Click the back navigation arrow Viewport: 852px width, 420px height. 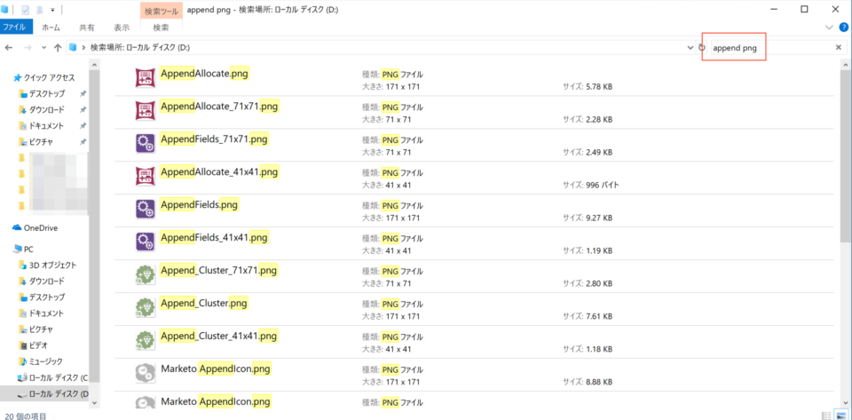[x=11, y=47]
